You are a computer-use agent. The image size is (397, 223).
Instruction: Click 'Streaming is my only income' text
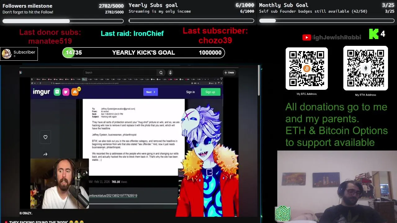160,11
